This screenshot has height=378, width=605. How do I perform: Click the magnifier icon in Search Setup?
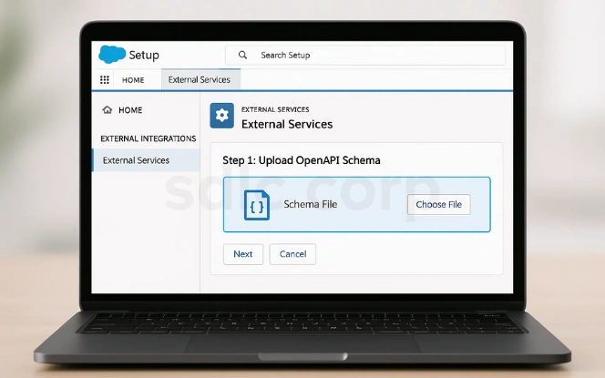point(242,55)
